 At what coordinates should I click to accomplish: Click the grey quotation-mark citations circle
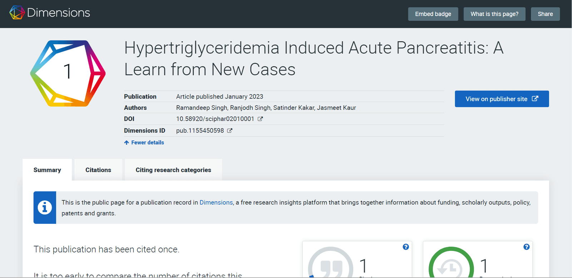tap(331, 264)
